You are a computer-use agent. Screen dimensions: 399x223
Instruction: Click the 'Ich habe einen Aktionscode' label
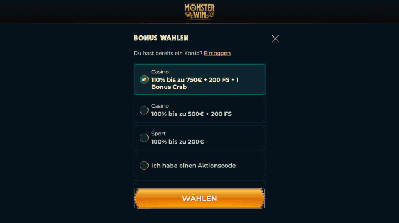click(193, 166)
